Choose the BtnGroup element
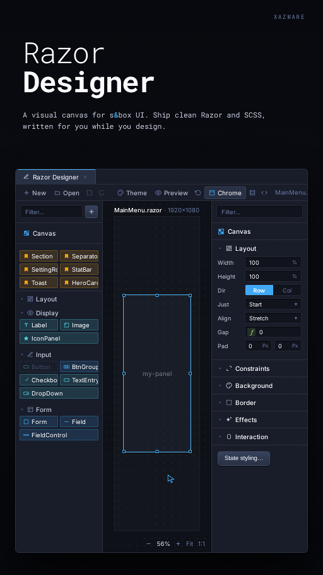323x575 pixels. point(79,366)
